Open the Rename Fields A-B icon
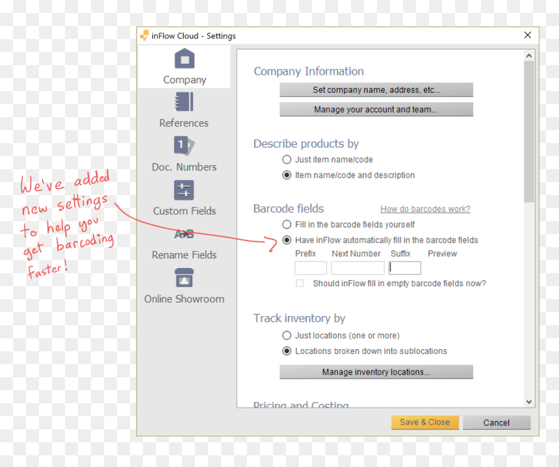 click(184, 234)
